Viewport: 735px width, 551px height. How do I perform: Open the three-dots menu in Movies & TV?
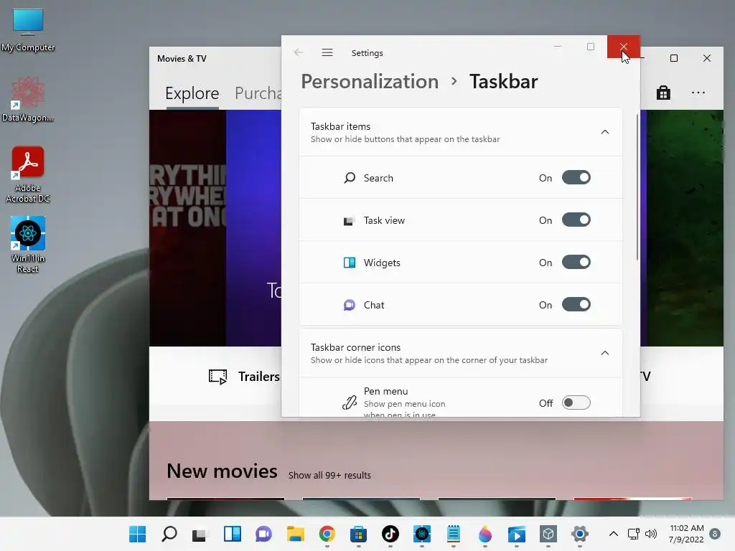[698, 93]
